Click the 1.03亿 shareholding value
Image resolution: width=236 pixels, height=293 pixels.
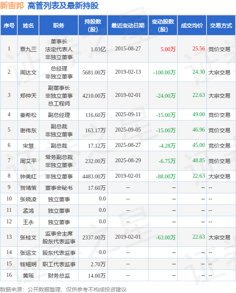98,49
